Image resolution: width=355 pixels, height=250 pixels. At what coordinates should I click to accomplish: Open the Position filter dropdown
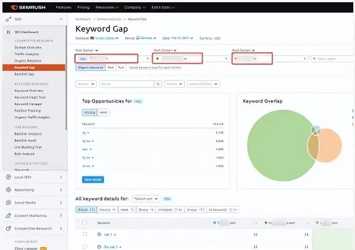[86, 84]
